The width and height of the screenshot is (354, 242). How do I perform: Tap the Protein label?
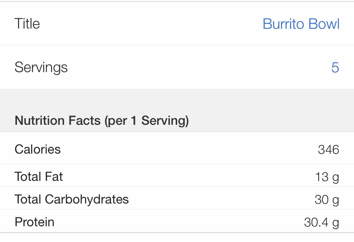point(34,222)
